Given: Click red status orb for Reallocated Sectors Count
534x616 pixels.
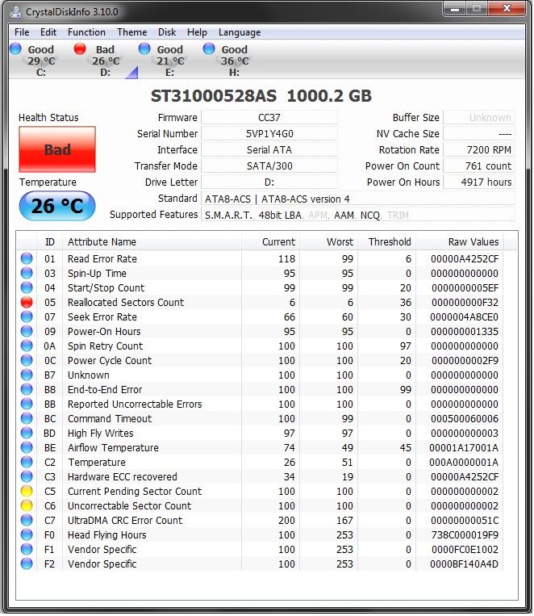Looking at the screenshot, I should [27, 303].
